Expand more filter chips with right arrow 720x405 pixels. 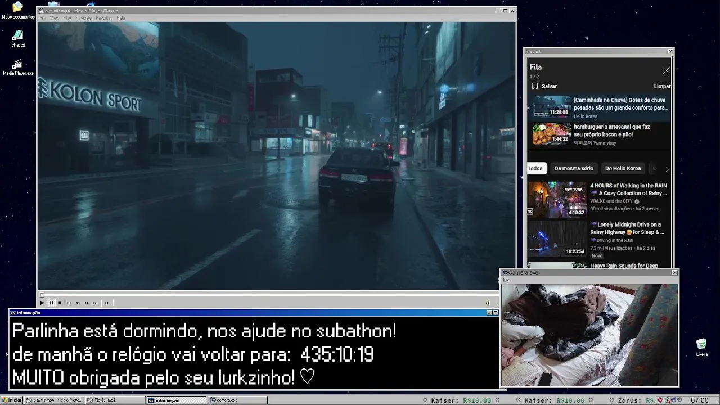tap(667, 169)
